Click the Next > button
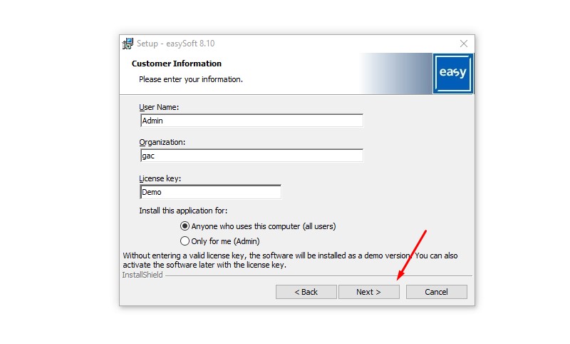 368,292
